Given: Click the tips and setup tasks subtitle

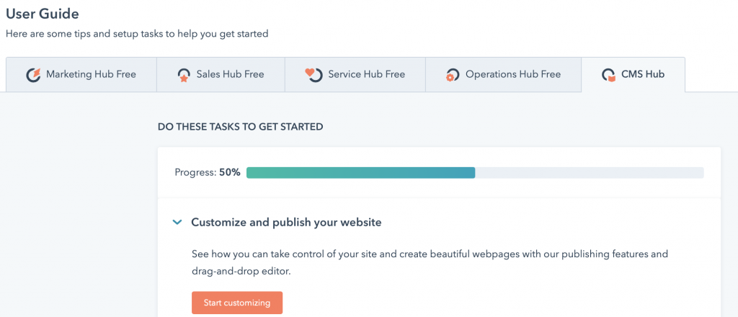Looking at the screenshot, I should [137, 34].
